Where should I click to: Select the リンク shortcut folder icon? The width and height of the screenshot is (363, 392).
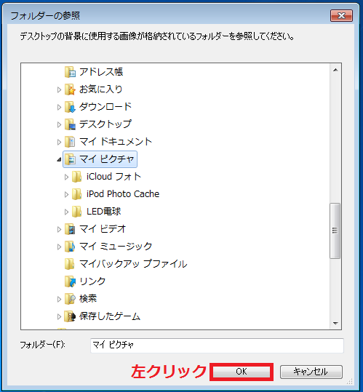click(70, 281)
